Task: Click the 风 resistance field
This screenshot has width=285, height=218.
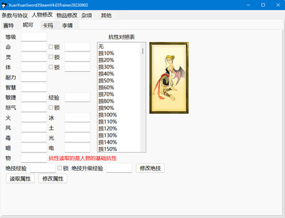Action: [x=34, y=127]
